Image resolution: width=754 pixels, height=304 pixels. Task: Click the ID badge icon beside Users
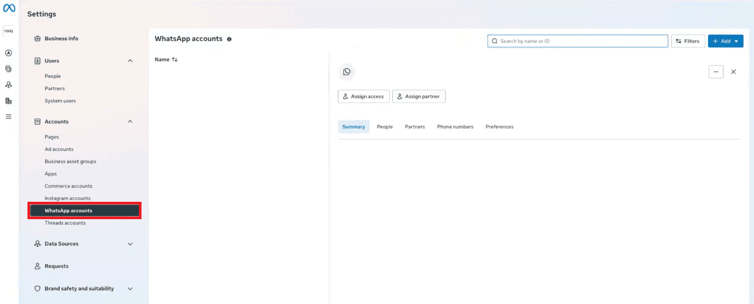click(x=37, y=61)
